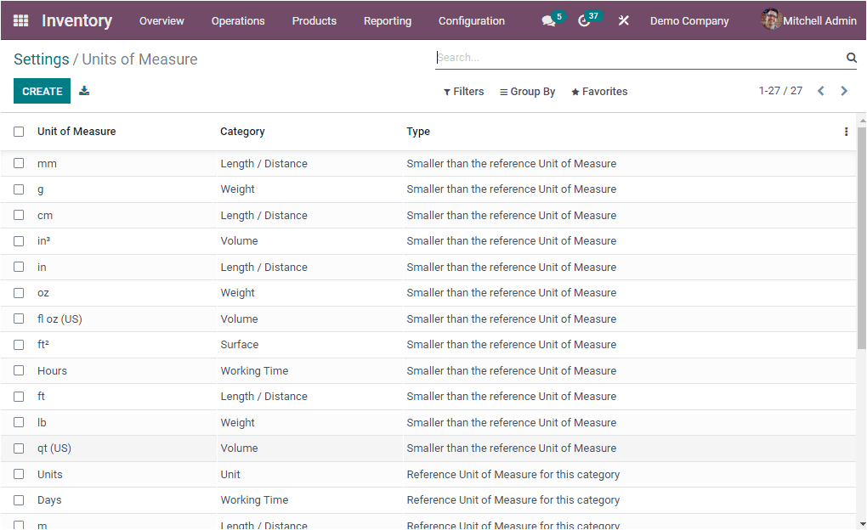Open the main apps menu grid
The image size is (867, 530).
[x=20, y=20]
